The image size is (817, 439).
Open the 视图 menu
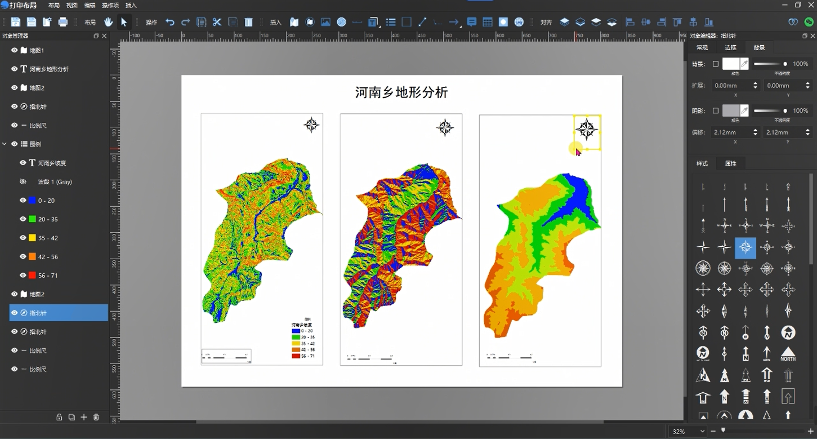click(72, 5)
